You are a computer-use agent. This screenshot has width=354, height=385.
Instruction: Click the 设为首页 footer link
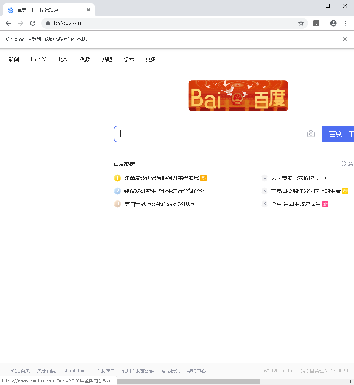coord(21,371)
